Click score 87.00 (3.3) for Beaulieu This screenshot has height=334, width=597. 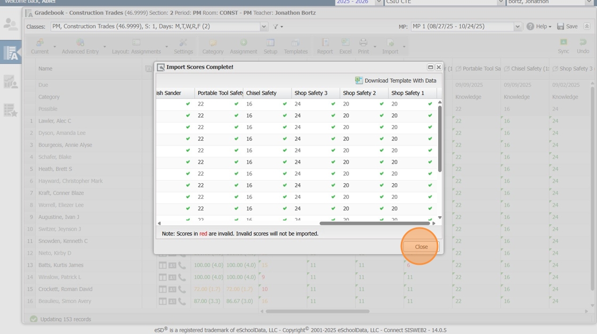click(208, 302)
